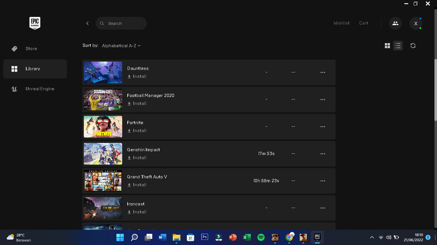Click the Grand Theft Auto V title
This screenshot has width=437, height=245.
(x=147, y=177)
